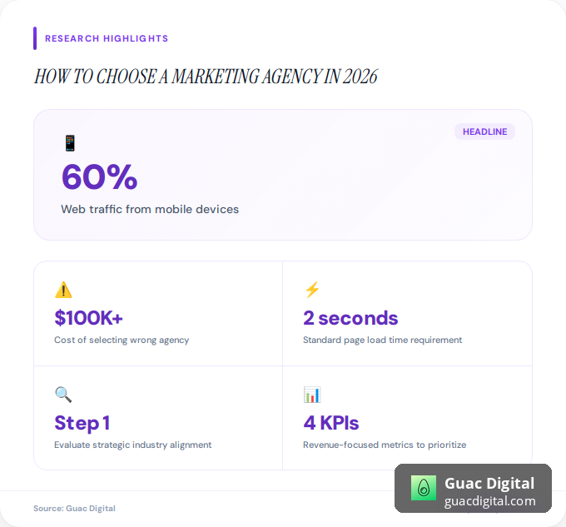Open the guacdigital.com link
Viewport: 566px width, 527px height.
coord(489,501)
